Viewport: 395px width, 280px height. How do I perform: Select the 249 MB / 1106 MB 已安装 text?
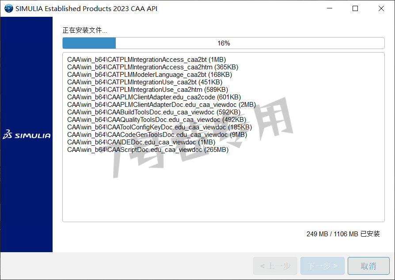coord(343,234)
